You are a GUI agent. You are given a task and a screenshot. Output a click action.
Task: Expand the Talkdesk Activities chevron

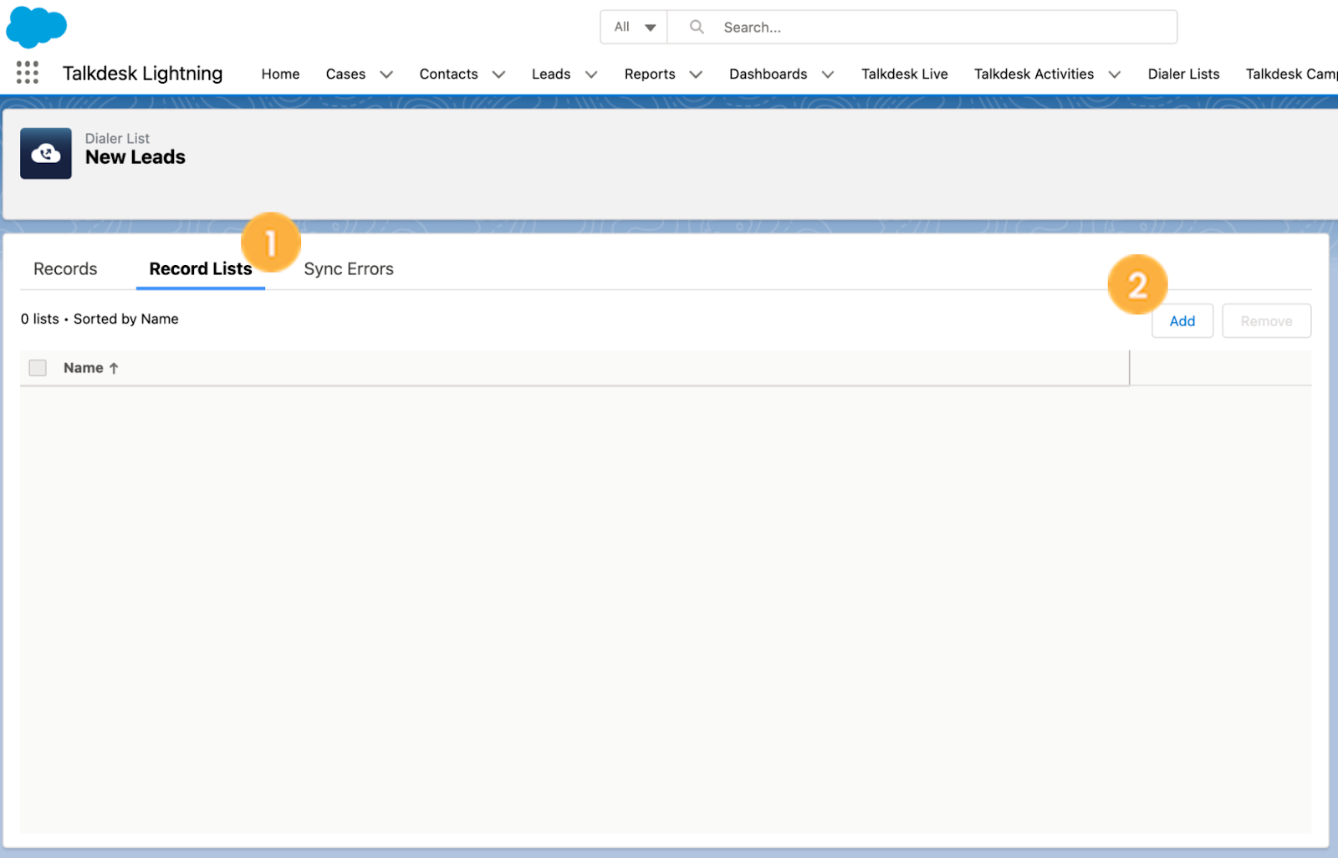tap(1114, 74)
